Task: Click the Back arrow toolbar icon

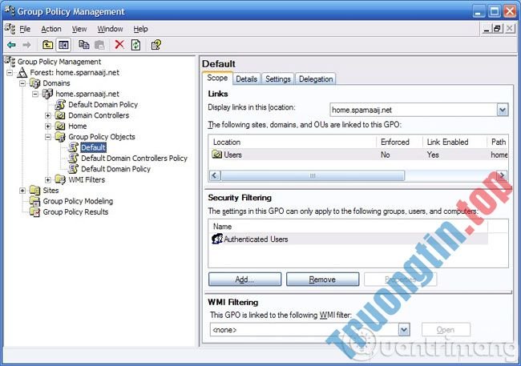Action: click(x=11, y=45)
